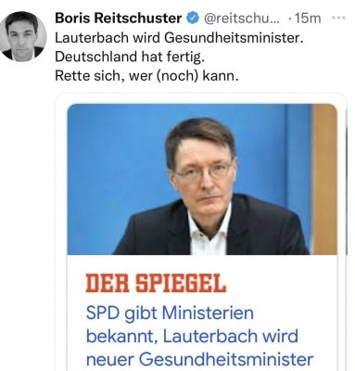Image resolution: width=355 pixels, height=371 pixels.
Task: Open Boris Reitschuster's round profile avatar
Action: 22,37
